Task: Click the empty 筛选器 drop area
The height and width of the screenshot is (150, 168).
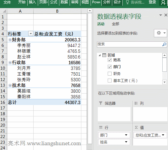Action: (114, 114)
